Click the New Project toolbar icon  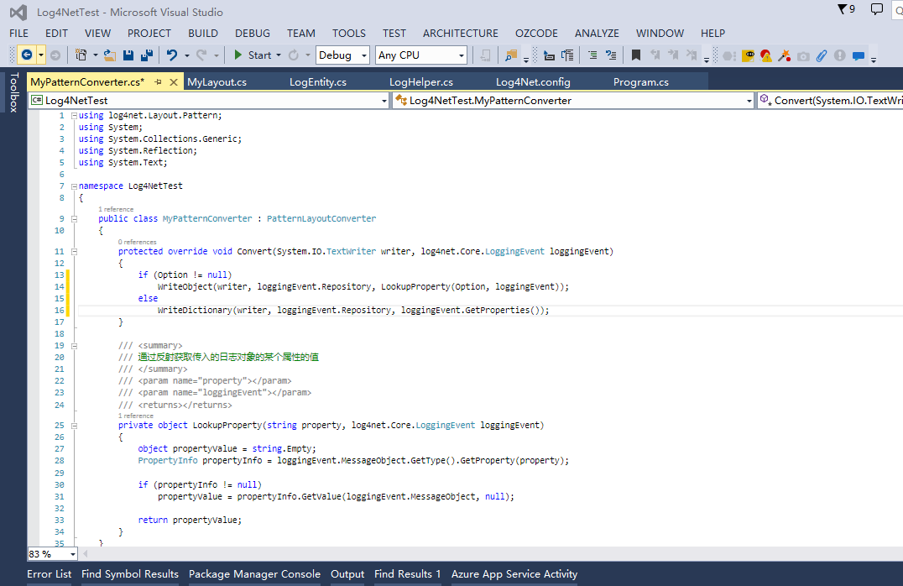pyautogui.click(x=81, y=55)
